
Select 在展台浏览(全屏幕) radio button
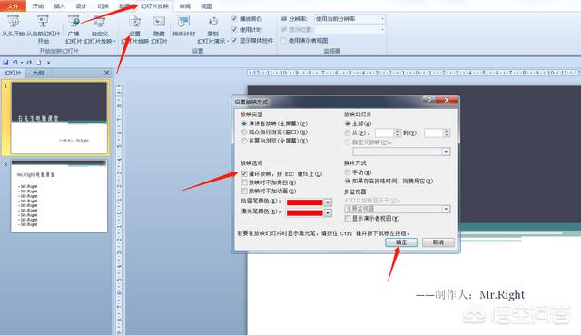tap(244, 141)
